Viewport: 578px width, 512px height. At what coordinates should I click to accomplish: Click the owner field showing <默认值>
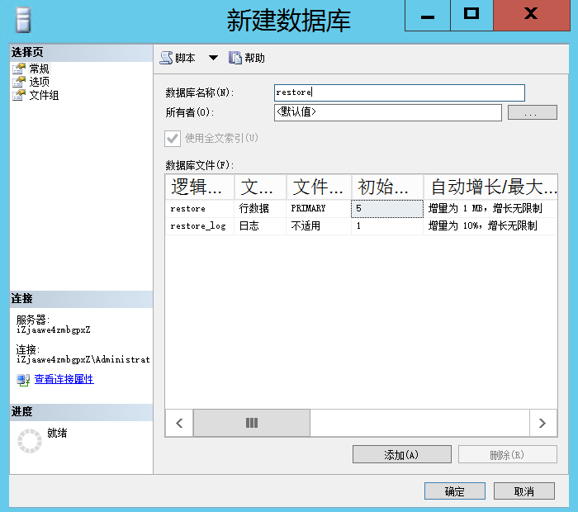(388, 112)
